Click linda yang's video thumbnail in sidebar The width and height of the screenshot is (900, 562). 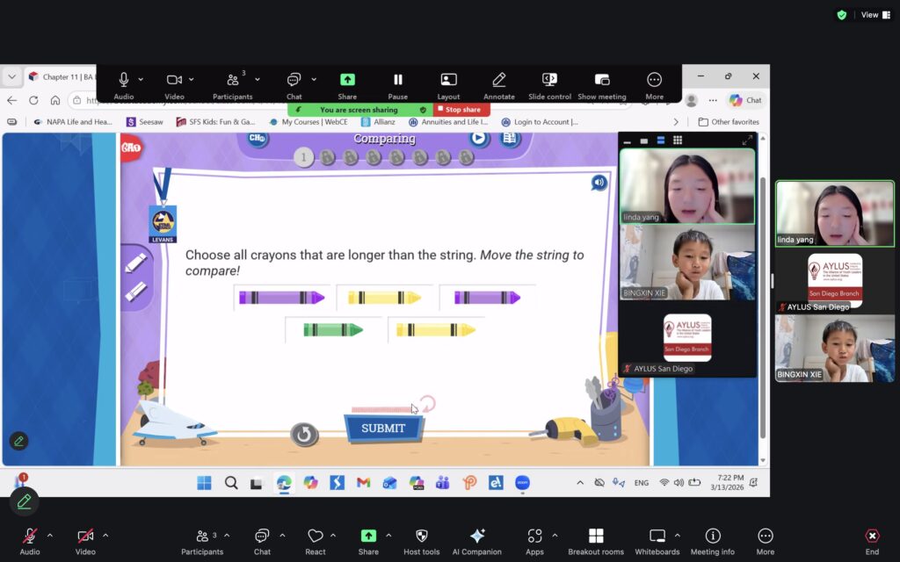tap(834, 213)
